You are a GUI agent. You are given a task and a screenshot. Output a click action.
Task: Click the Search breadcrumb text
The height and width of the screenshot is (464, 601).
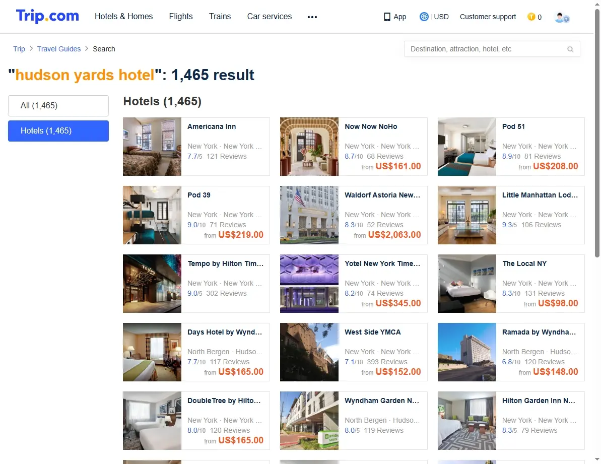pyautogui.click(x=104, y=49)
